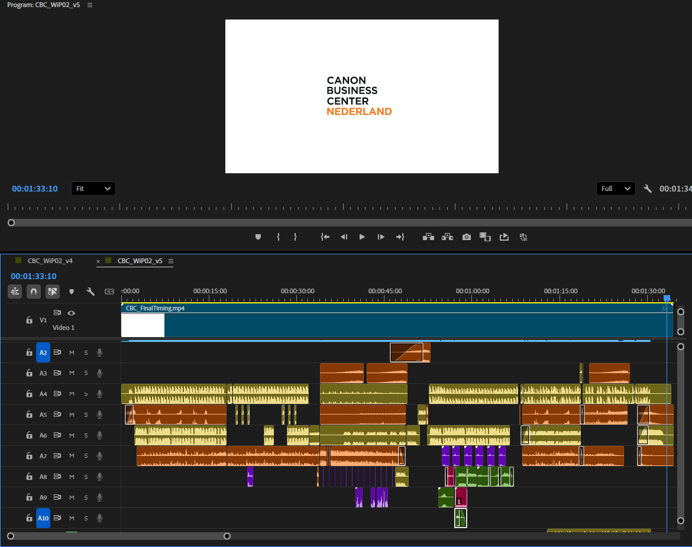Open timeline display settings wrench
The image size is (692, 547).
[90, 291]
